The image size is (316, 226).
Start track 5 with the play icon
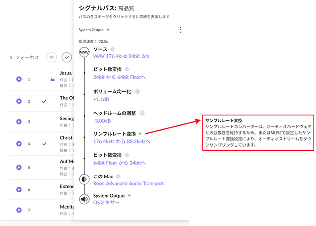pos(19,167)
